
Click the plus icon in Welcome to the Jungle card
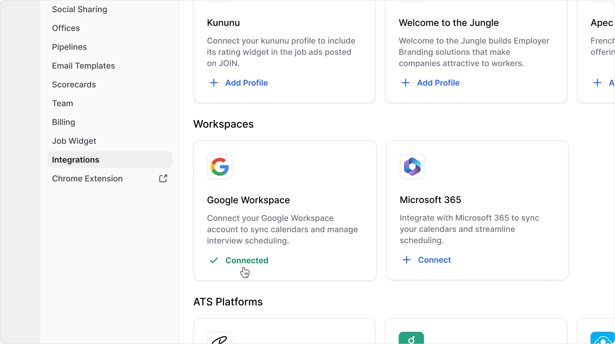[406, 83]
